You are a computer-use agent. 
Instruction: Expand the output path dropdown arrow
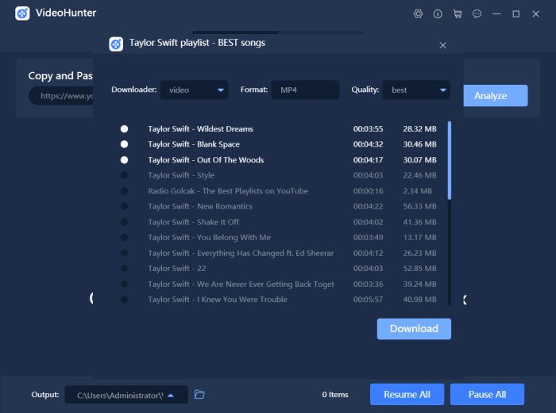(171, 396)
